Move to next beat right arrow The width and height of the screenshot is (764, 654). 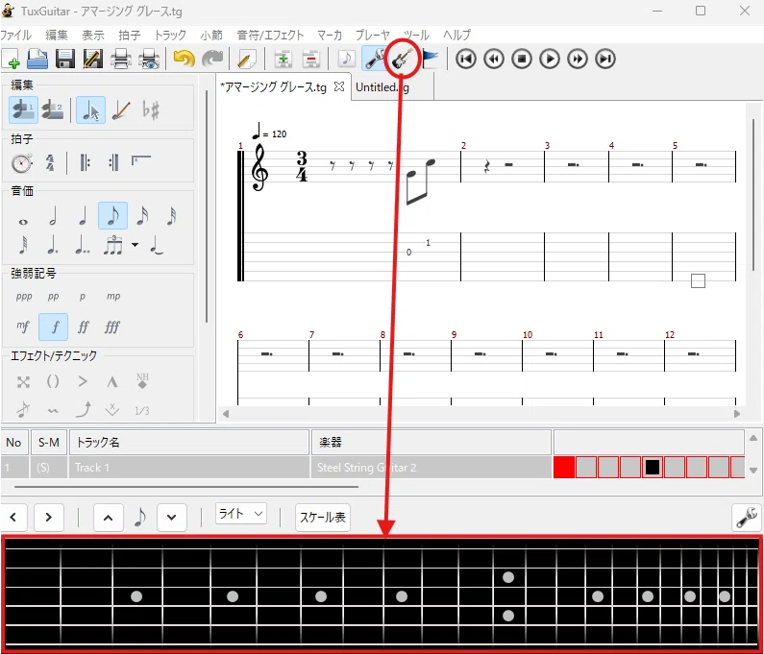pos(48,518)
